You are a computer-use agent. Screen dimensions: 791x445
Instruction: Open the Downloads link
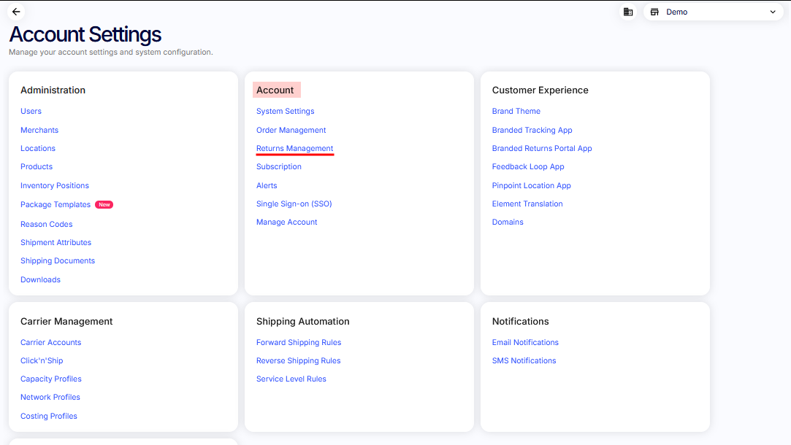pyautogui.click(x=40, y=280)
